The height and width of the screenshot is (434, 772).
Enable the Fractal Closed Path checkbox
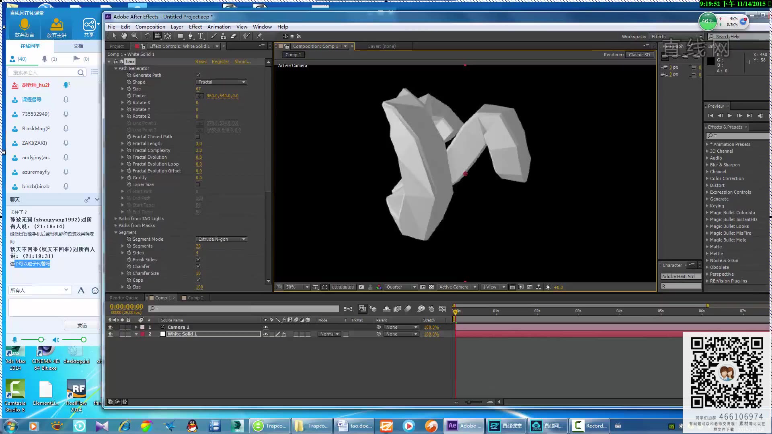[x=198, y=137]
